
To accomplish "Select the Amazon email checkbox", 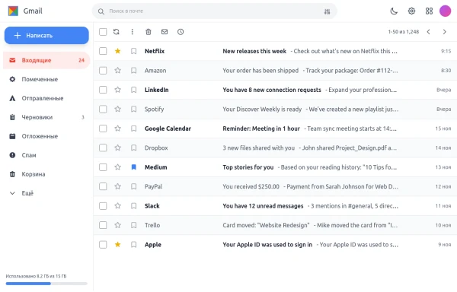I will 103,71.
